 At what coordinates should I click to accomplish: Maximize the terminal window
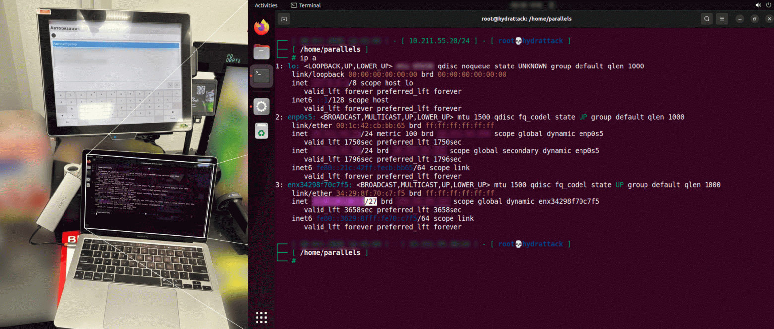[754, 19]
